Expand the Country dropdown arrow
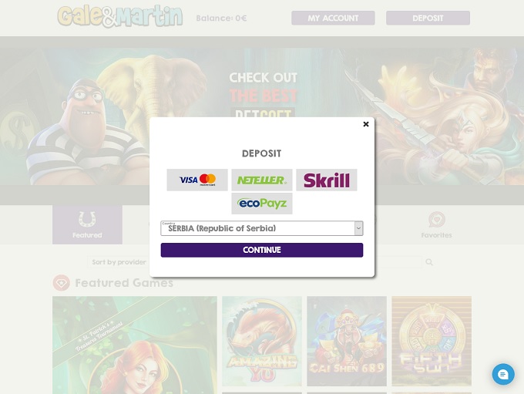524x394 pixels. pyautogui.click(x=358, y=228)
